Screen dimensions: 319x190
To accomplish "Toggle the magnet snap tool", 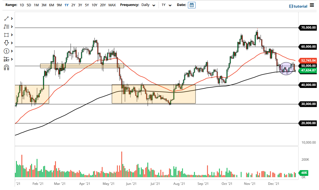I will [7, 67].
